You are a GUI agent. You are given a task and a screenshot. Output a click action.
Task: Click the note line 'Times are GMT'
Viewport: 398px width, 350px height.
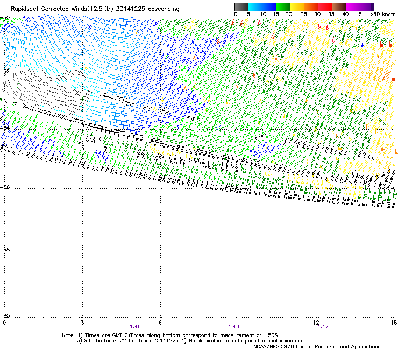pyautogui.click(x=103, y=335)
